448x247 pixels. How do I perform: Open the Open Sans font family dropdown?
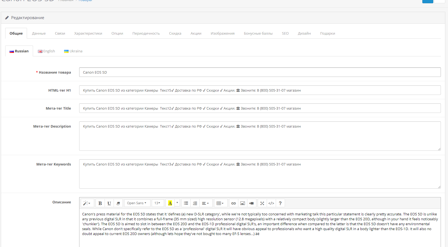click(x=137, y=203)
